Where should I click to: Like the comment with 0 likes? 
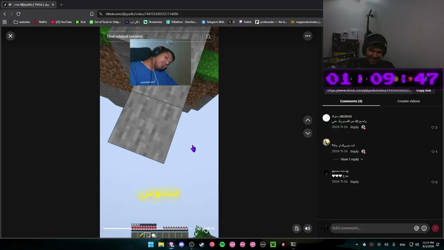[433, 182]
